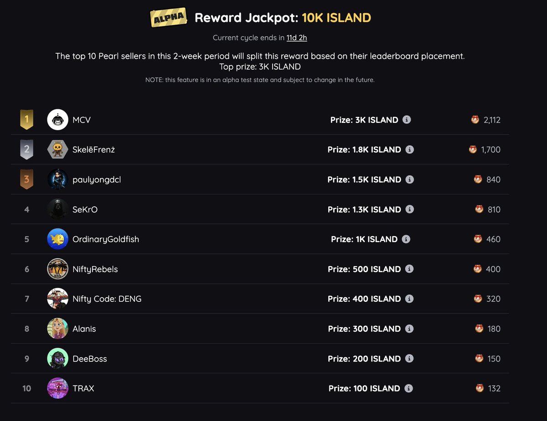Open MCV's avatar thumbnail
Viewport: 547px width, 421px height.
point(58,120)
